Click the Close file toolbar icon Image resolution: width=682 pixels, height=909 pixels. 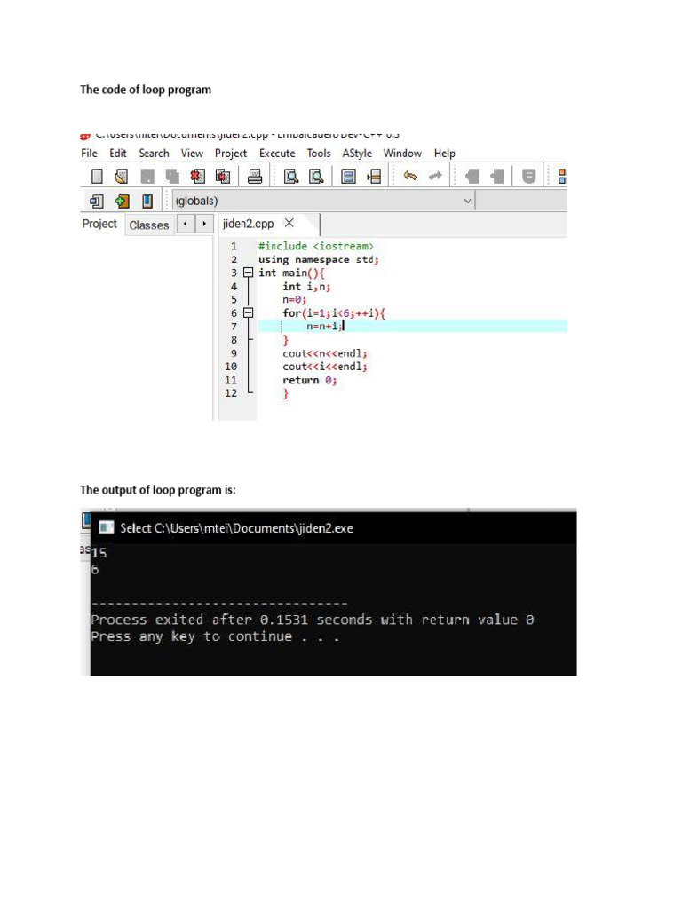coord(198,177)
